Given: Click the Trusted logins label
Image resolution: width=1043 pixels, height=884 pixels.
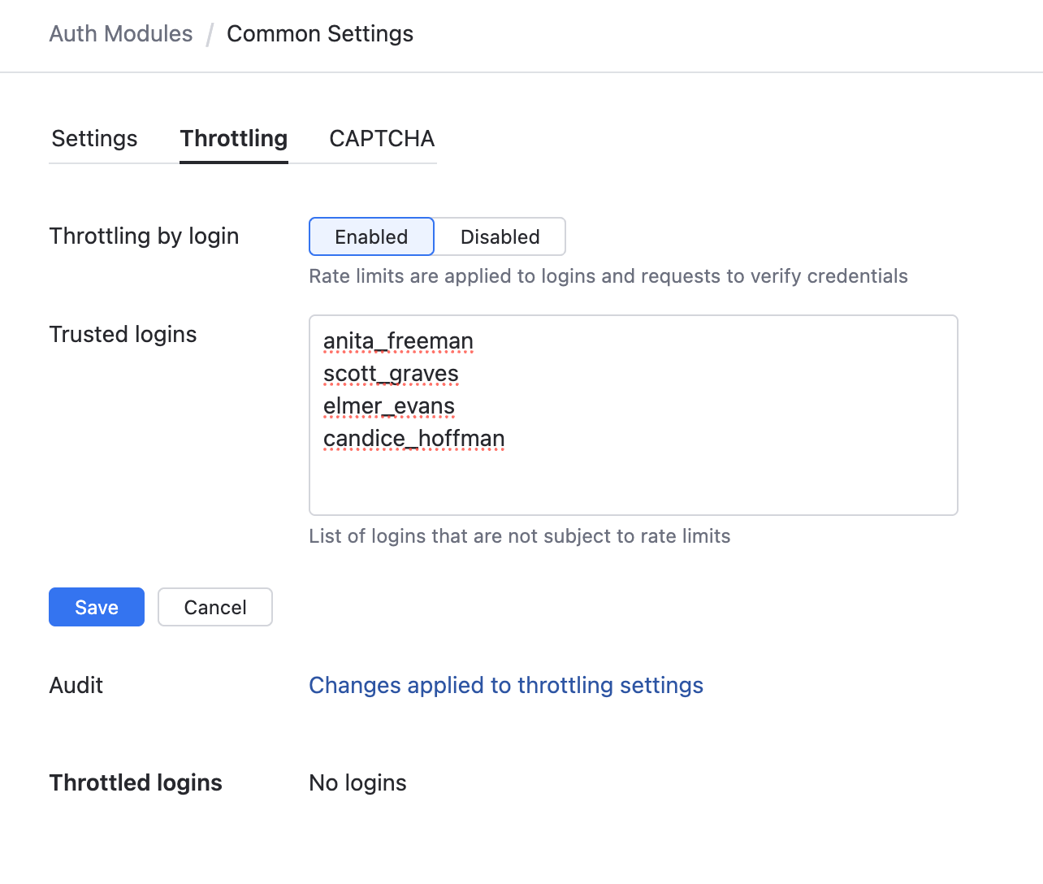Looking at the screenshot, I should (123, 334).
